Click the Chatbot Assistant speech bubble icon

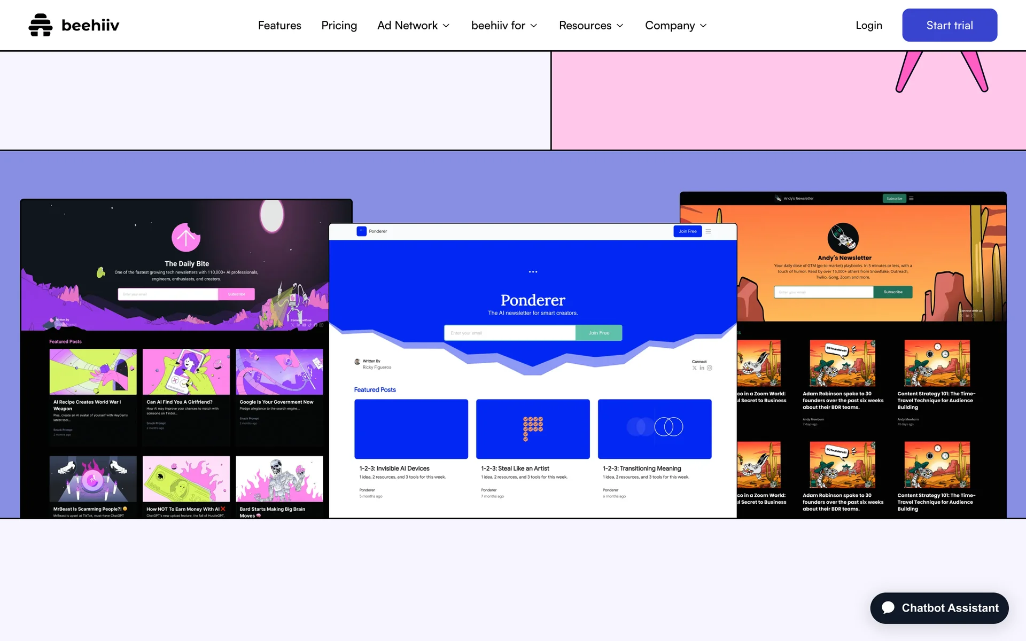pyautogui.click(x=888, y=608)
